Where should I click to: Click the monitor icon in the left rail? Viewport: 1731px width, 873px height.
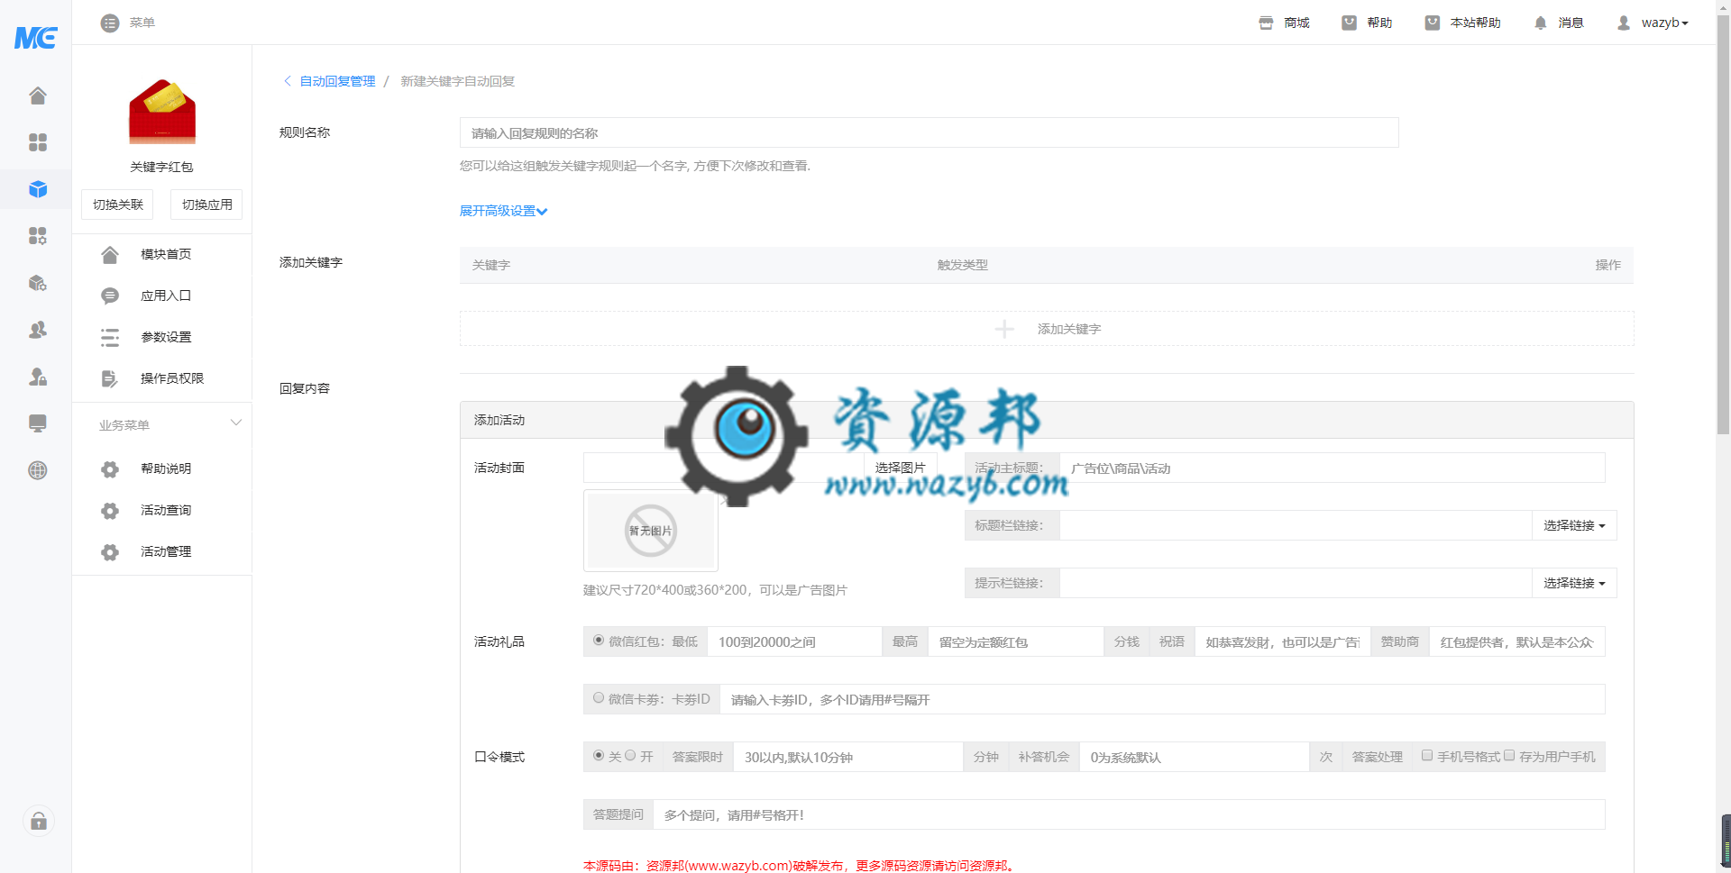(x=37, y=423)
